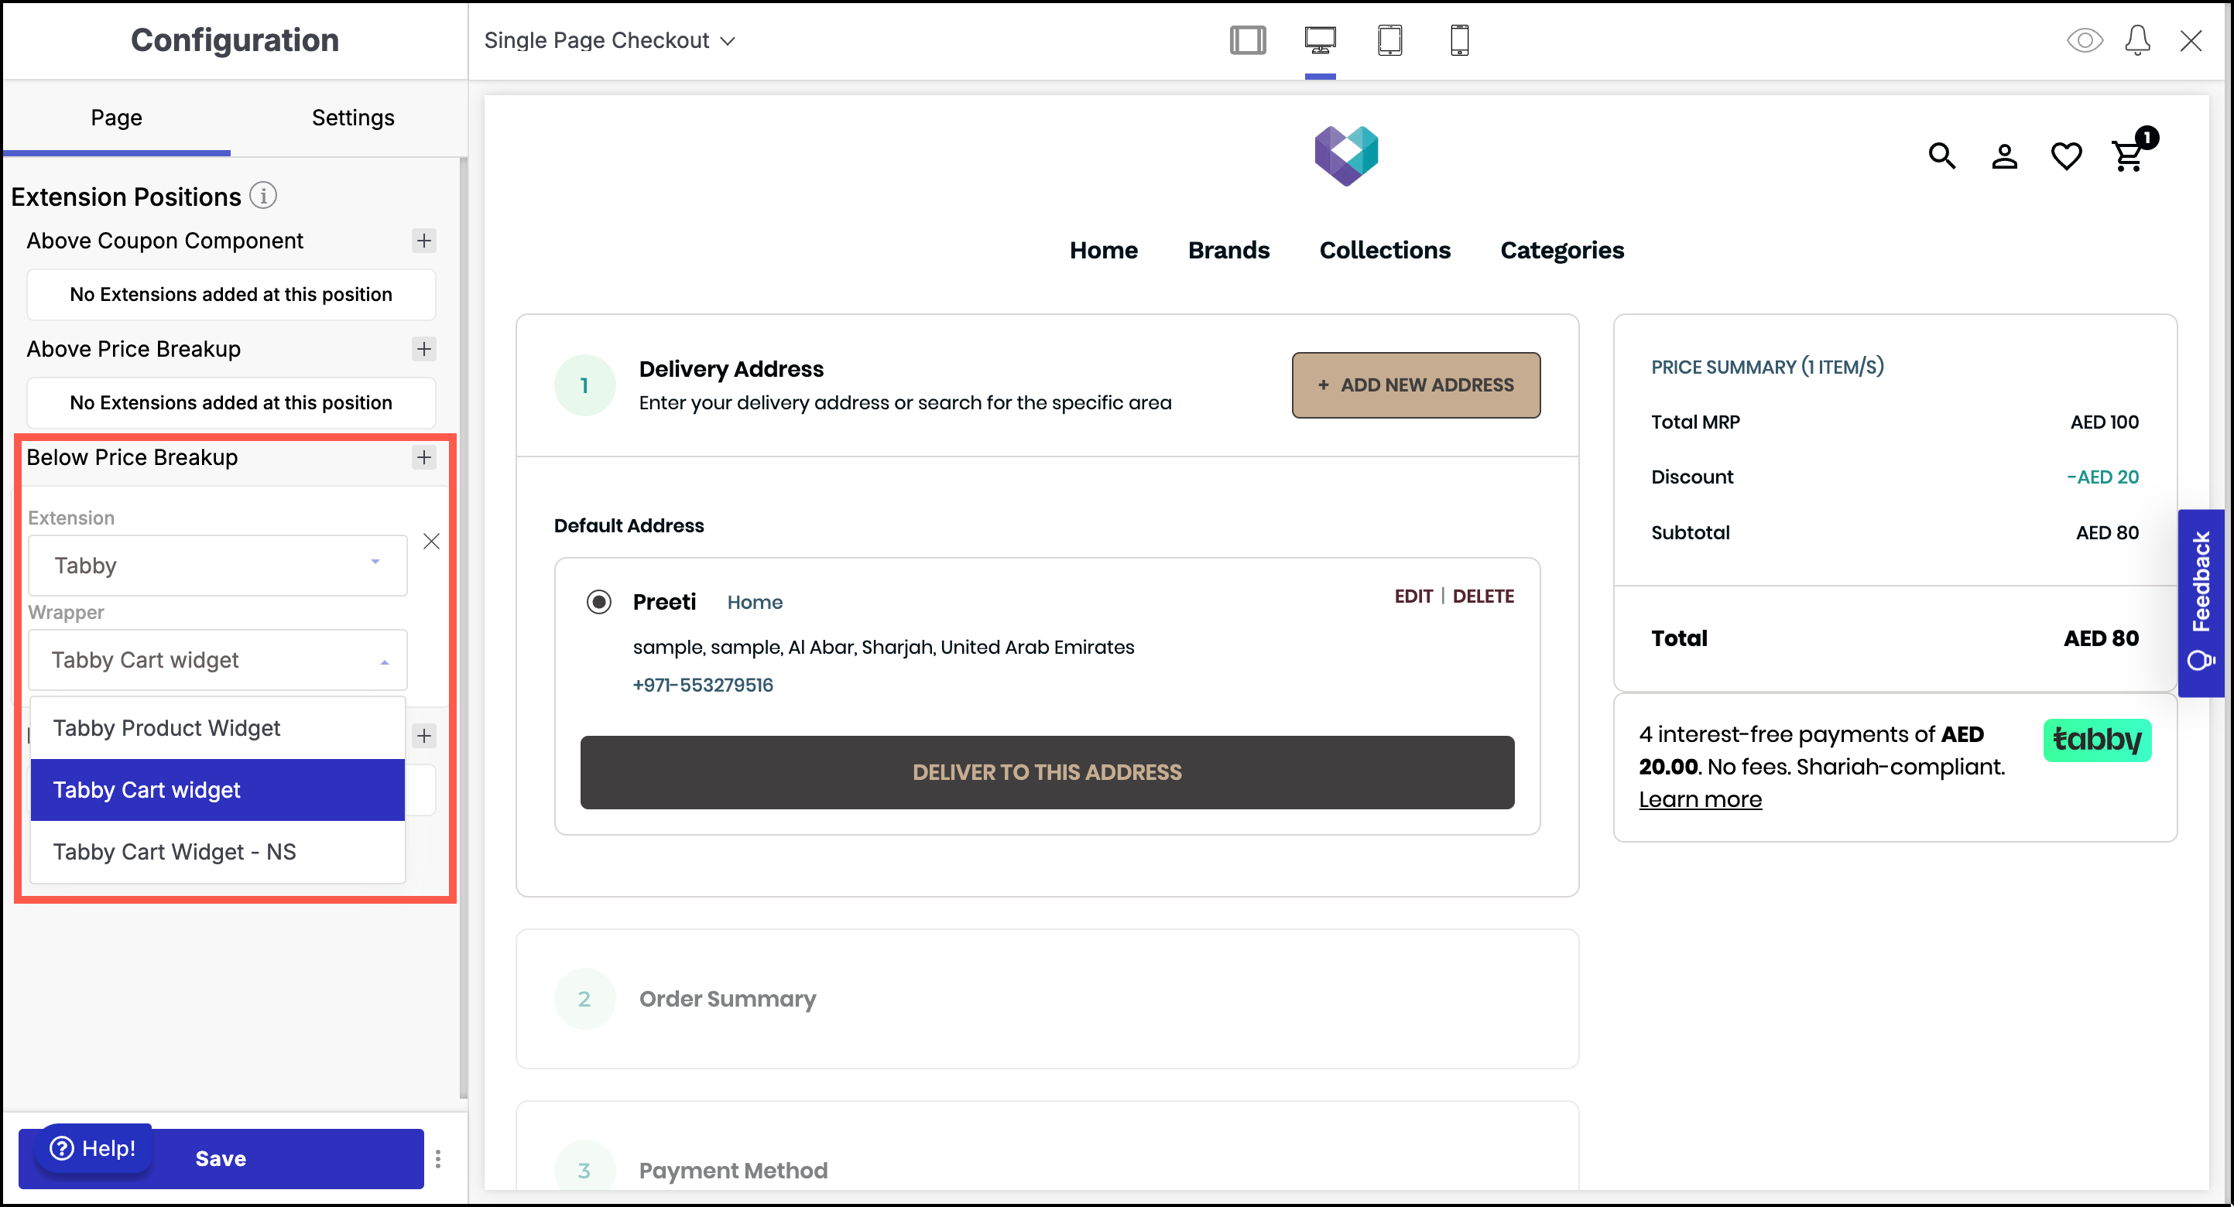
Task: Choose Tabby Cart widget option
Action: [x=218, y=790]
